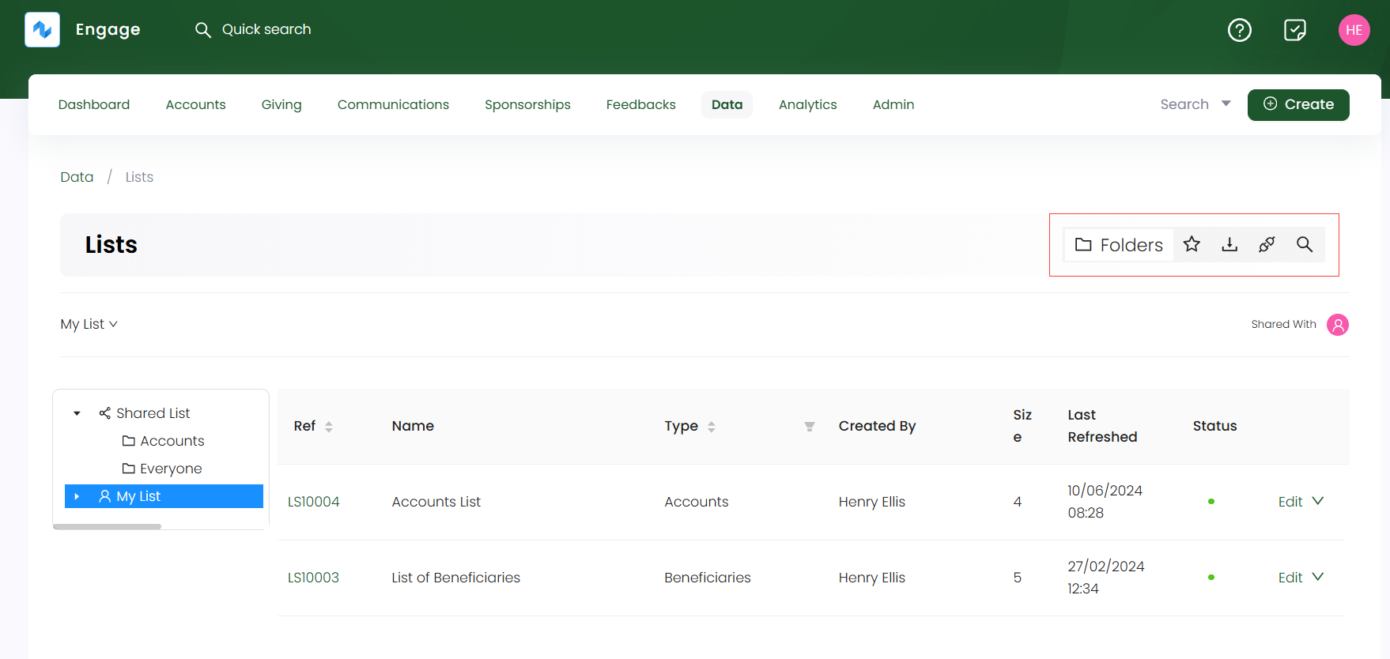Viewport: 1390px width, 659px height.
Task: Click the Name column header
Action: (413, 426)
